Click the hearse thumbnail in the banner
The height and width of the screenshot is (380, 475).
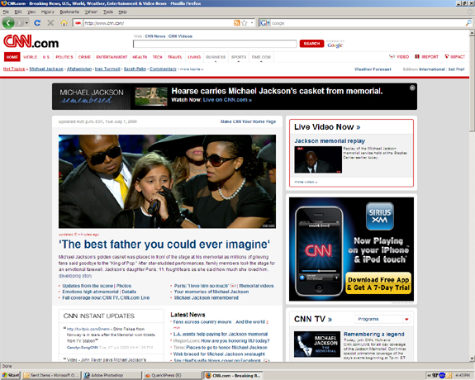[x=151, y=97]
